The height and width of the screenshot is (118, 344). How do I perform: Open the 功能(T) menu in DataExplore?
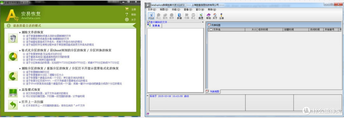(176, 10)
